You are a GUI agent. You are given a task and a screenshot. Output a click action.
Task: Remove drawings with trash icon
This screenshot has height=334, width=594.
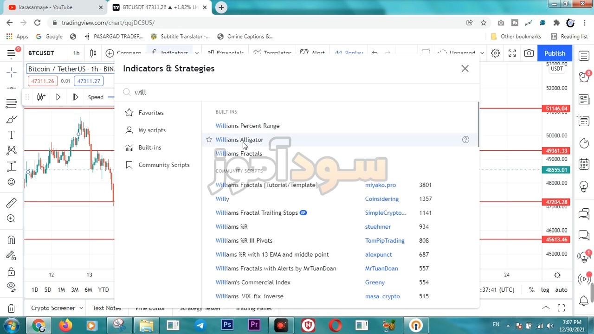[12, 308]
